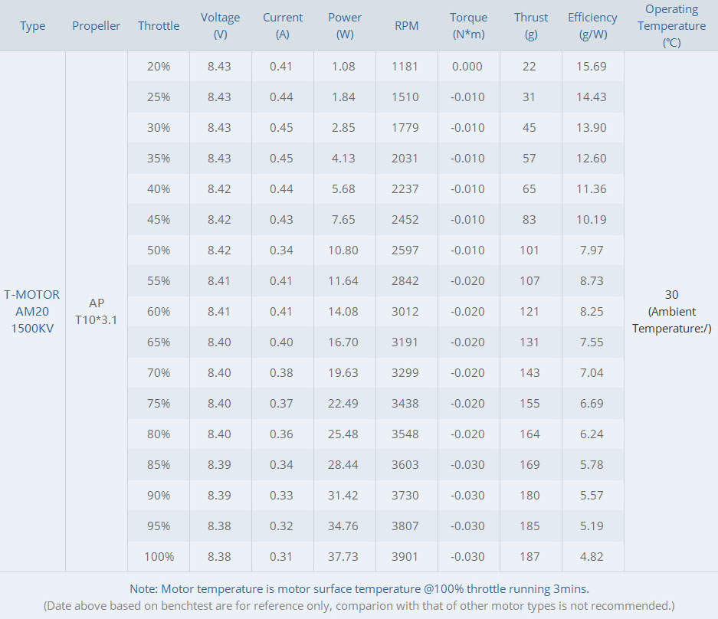Select the Current (A) header cell
The height and width of the screenshot is (619, 718).
(282, 26)
